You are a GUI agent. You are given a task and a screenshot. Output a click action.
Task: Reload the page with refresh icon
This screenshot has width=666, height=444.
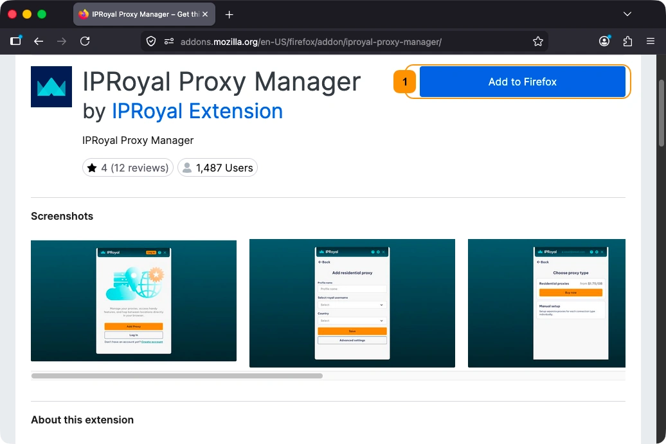85,41
